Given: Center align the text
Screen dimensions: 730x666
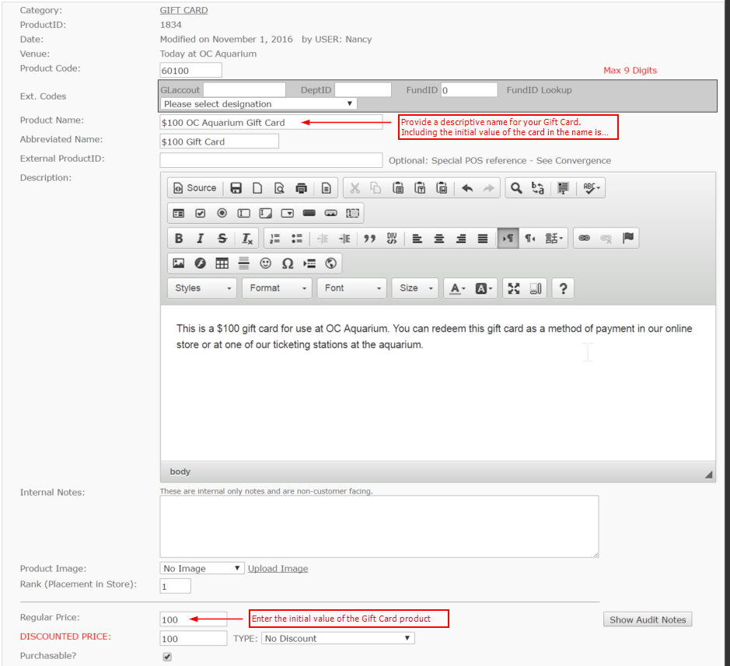Looking at the screenshot, I should 439,239.
